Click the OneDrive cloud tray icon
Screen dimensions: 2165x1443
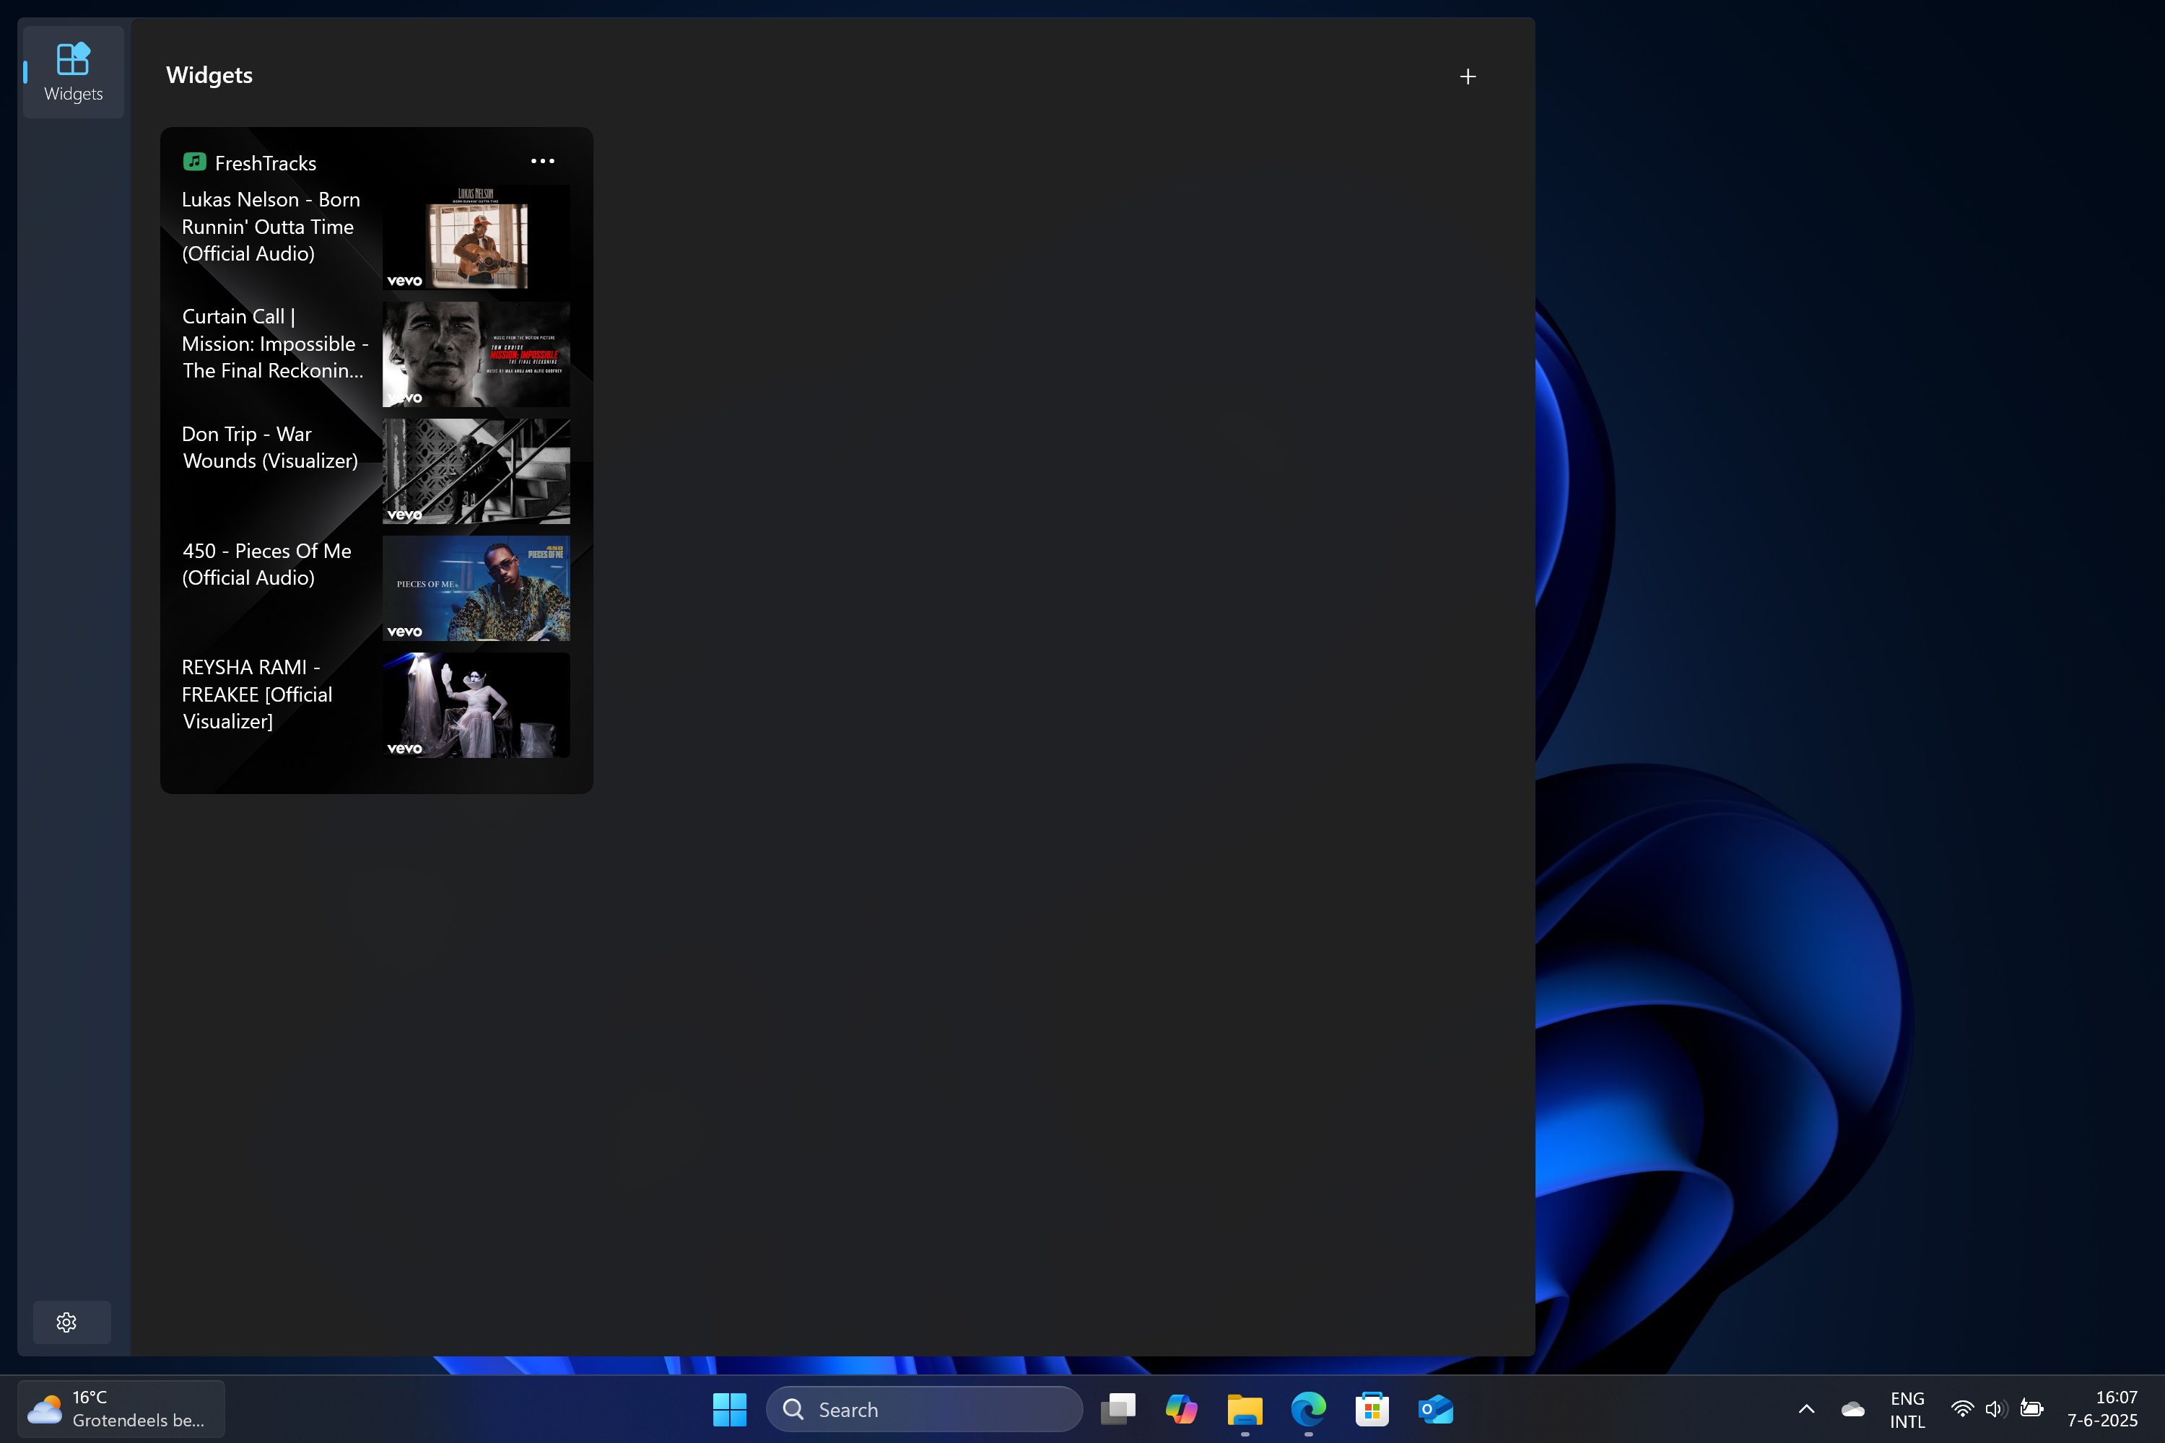coord(1852,1409)
